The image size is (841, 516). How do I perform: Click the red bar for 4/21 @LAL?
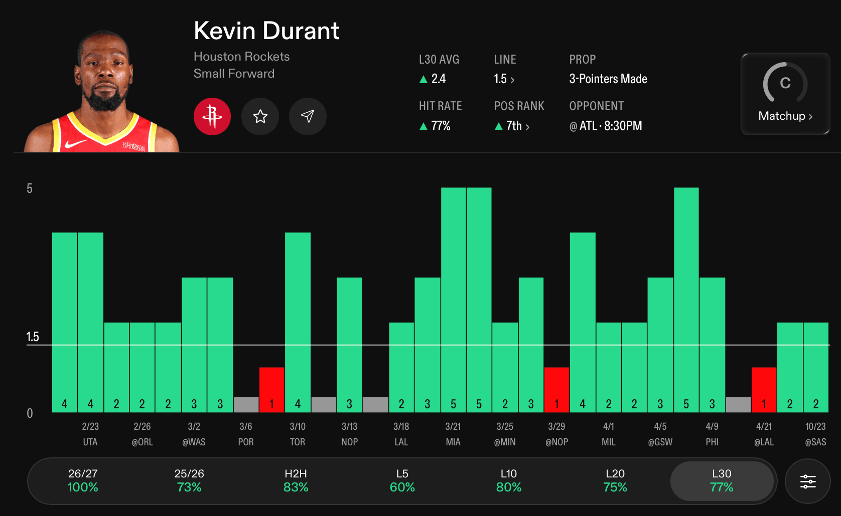coord(764,390)
